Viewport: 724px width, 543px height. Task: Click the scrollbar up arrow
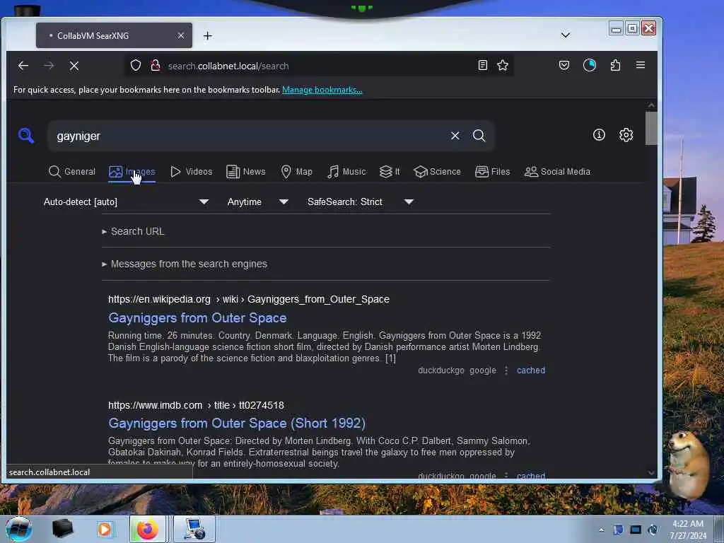(651, 105)
